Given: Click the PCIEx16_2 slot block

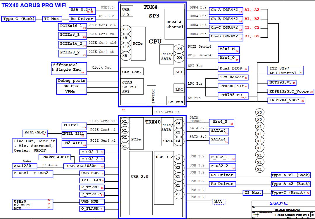Looking at the screenshot, I should [x=72, y=45].
